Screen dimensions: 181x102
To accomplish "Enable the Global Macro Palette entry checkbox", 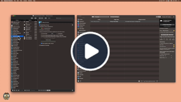I will tap(41, 37).
